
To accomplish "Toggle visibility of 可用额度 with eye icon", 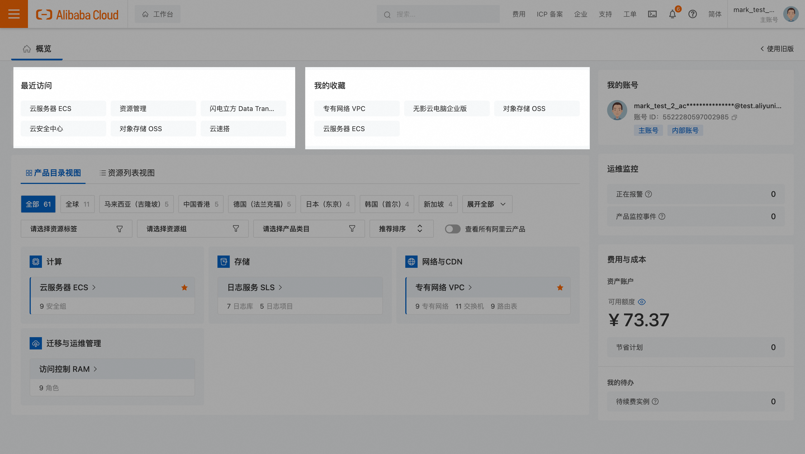I will pyautogui.click(x=641, y=302).
